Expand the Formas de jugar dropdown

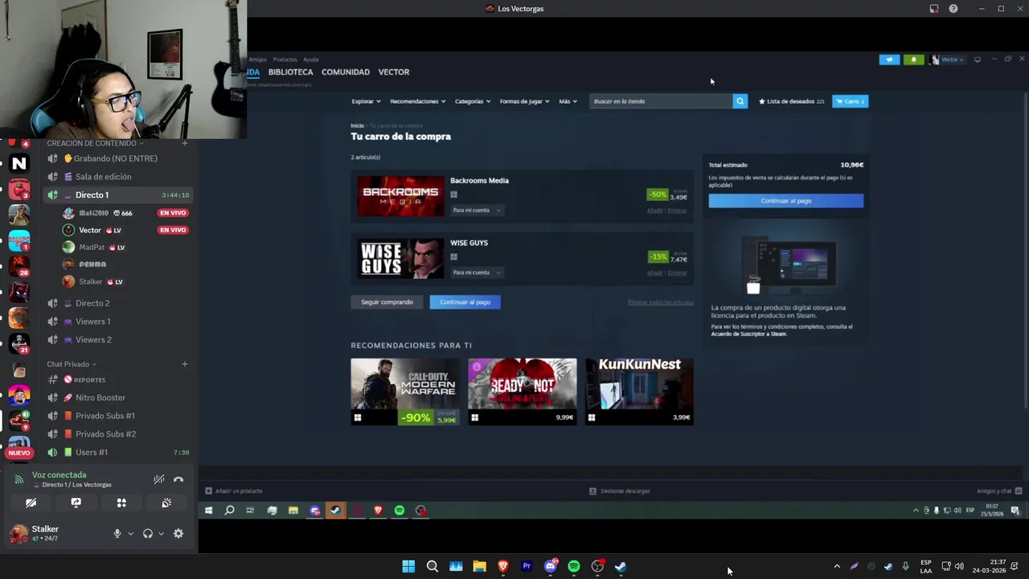pyautogui.click(x=524, y=101)
